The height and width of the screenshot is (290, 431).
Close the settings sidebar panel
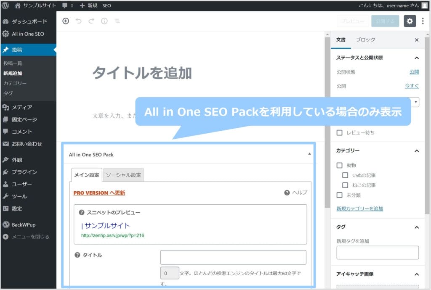point(417,40)
